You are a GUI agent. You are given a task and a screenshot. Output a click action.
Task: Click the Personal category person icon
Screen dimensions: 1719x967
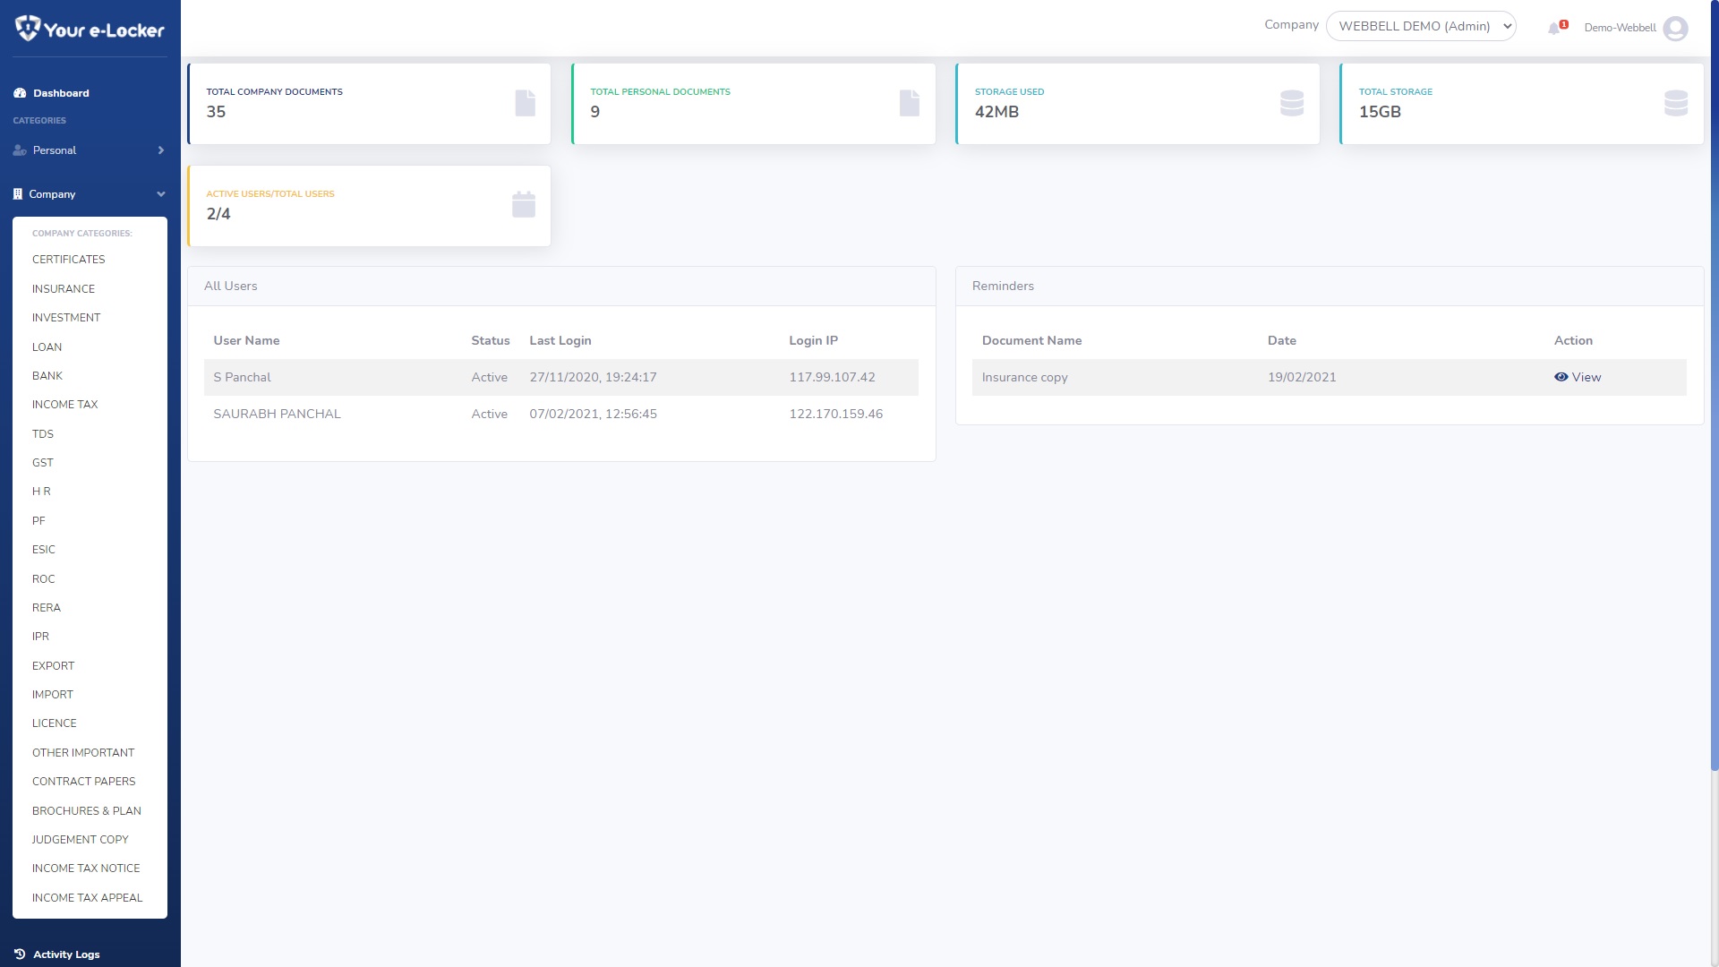[19, 150]
